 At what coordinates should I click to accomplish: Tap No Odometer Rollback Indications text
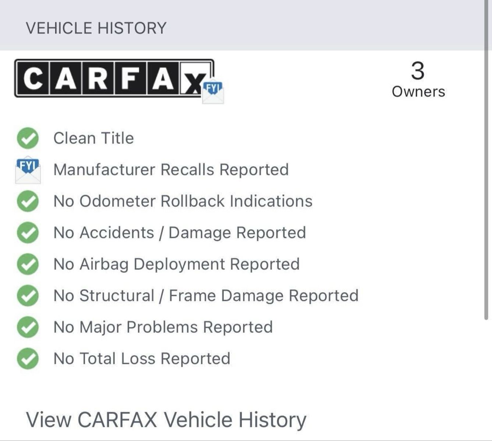(x=183, y=201)
